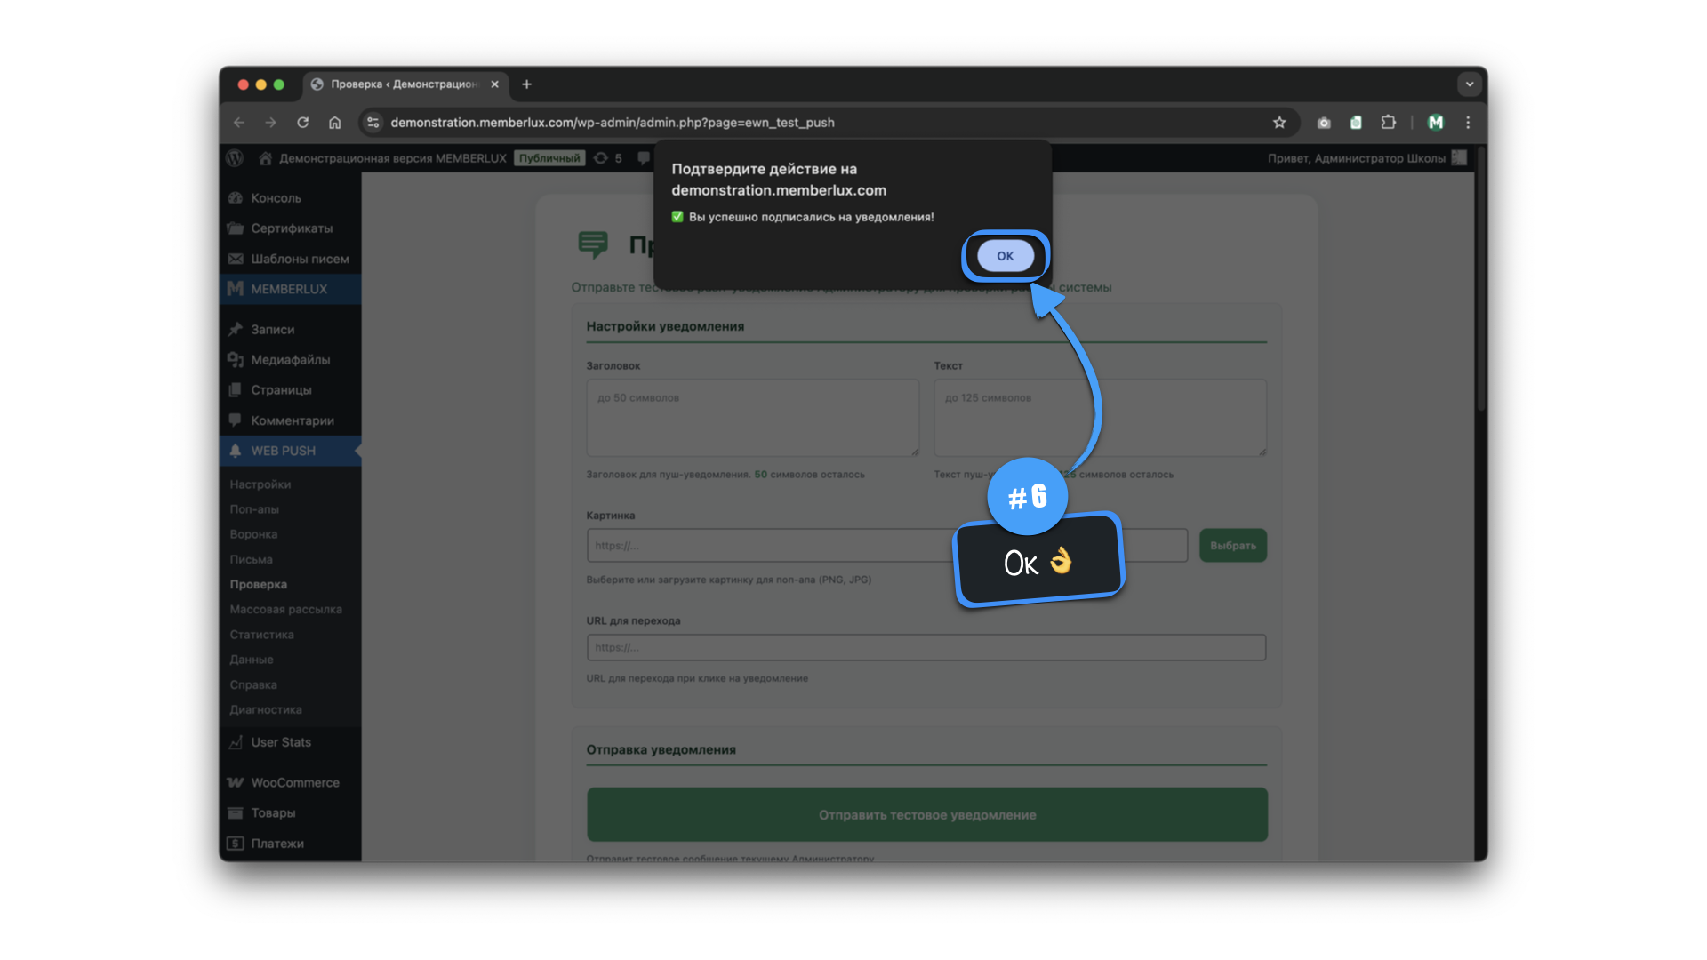The width and height of the screenshot is (1707, 960).
Task: Open WEB PUSH menu in sidebar
Action: [x=283, y=451]
